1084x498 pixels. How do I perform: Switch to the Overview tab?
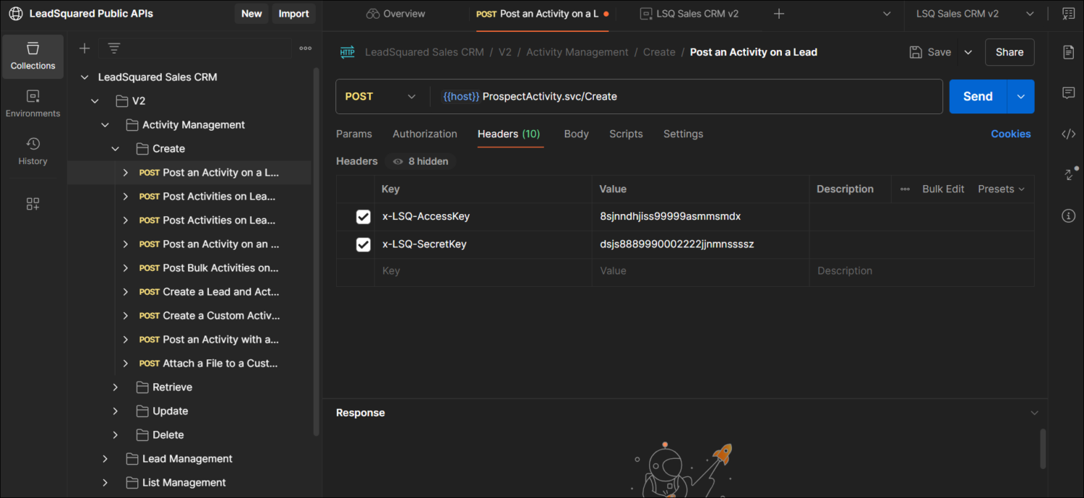point(395,13)
